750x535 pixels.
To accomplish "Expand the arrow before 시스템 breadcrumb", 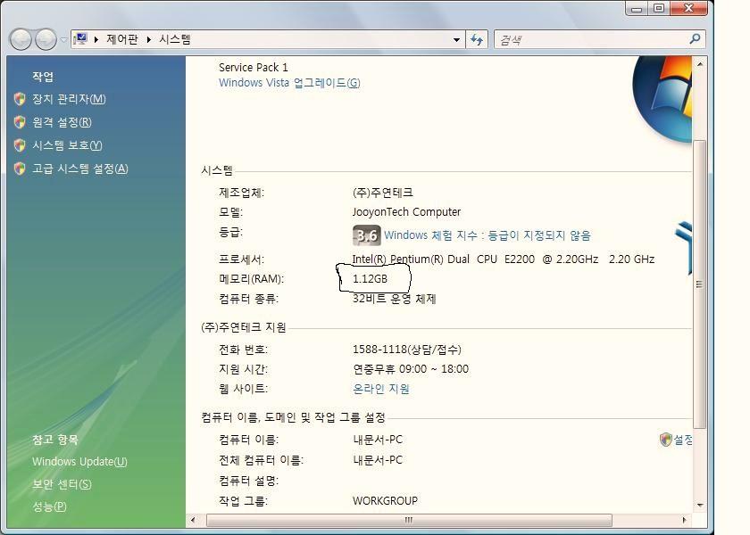I will (x=149, y=39).
